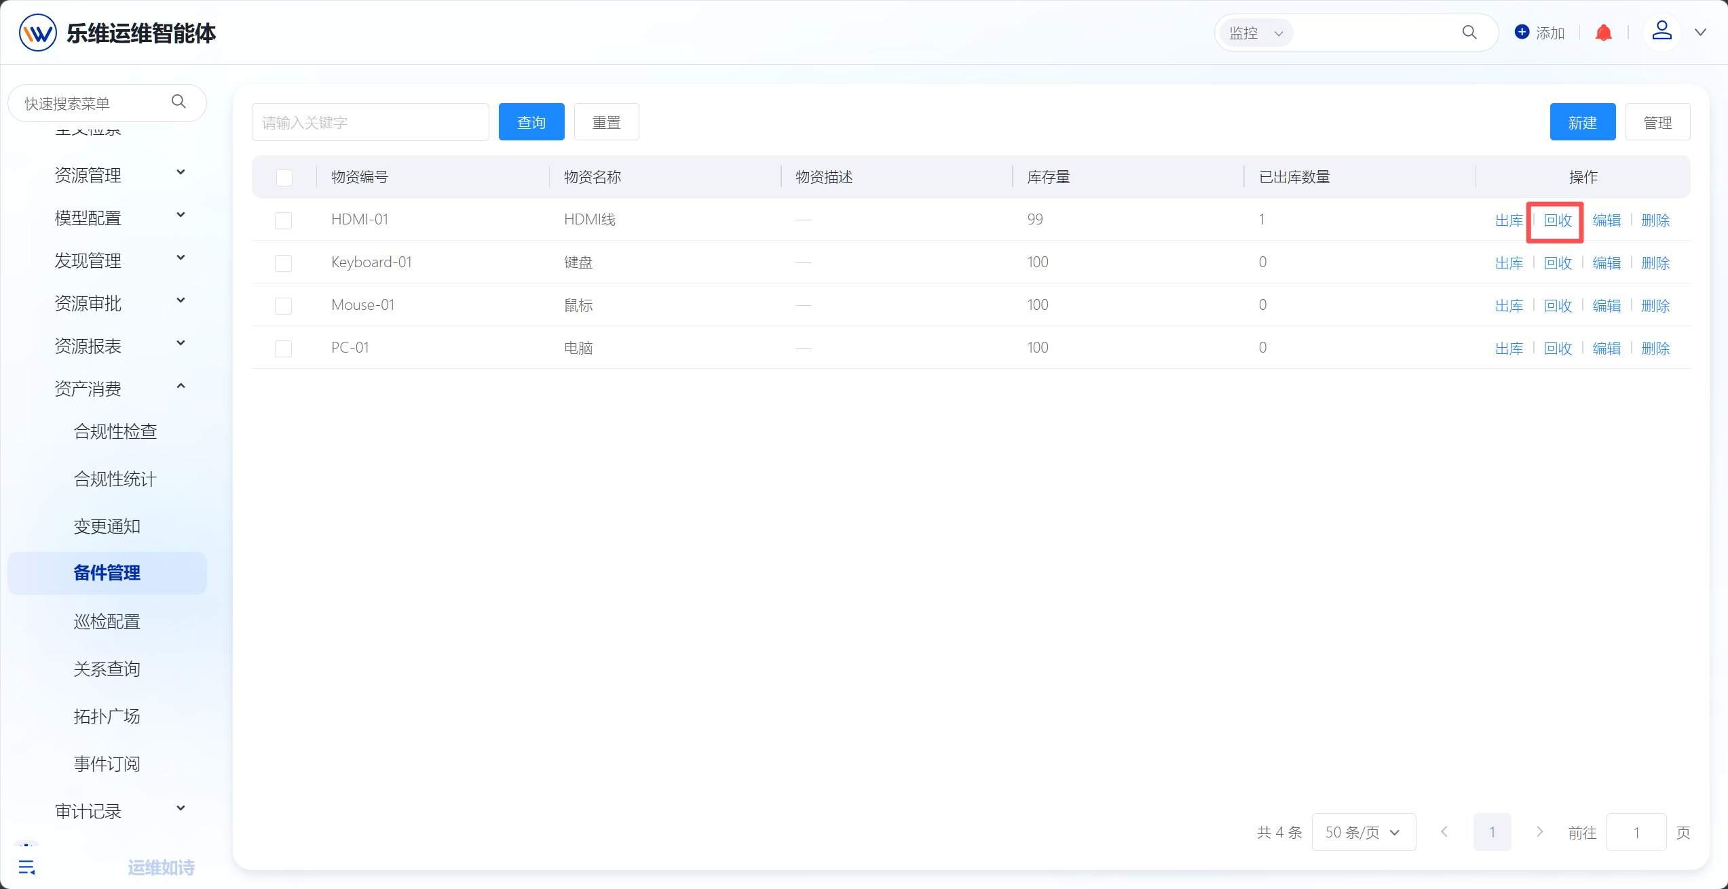Click 回收 for Mouse-01

coord(1558,306)
